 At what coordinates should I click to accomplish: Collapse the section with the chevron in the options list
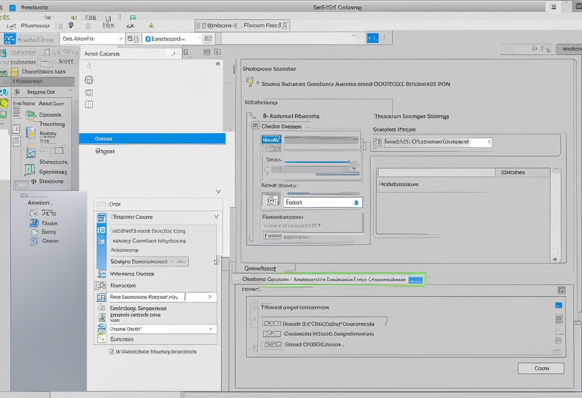point(216,217)
